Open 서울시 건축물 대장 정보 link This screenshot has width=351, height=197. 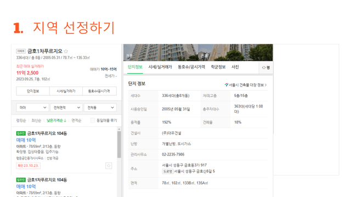click(246, 85)
